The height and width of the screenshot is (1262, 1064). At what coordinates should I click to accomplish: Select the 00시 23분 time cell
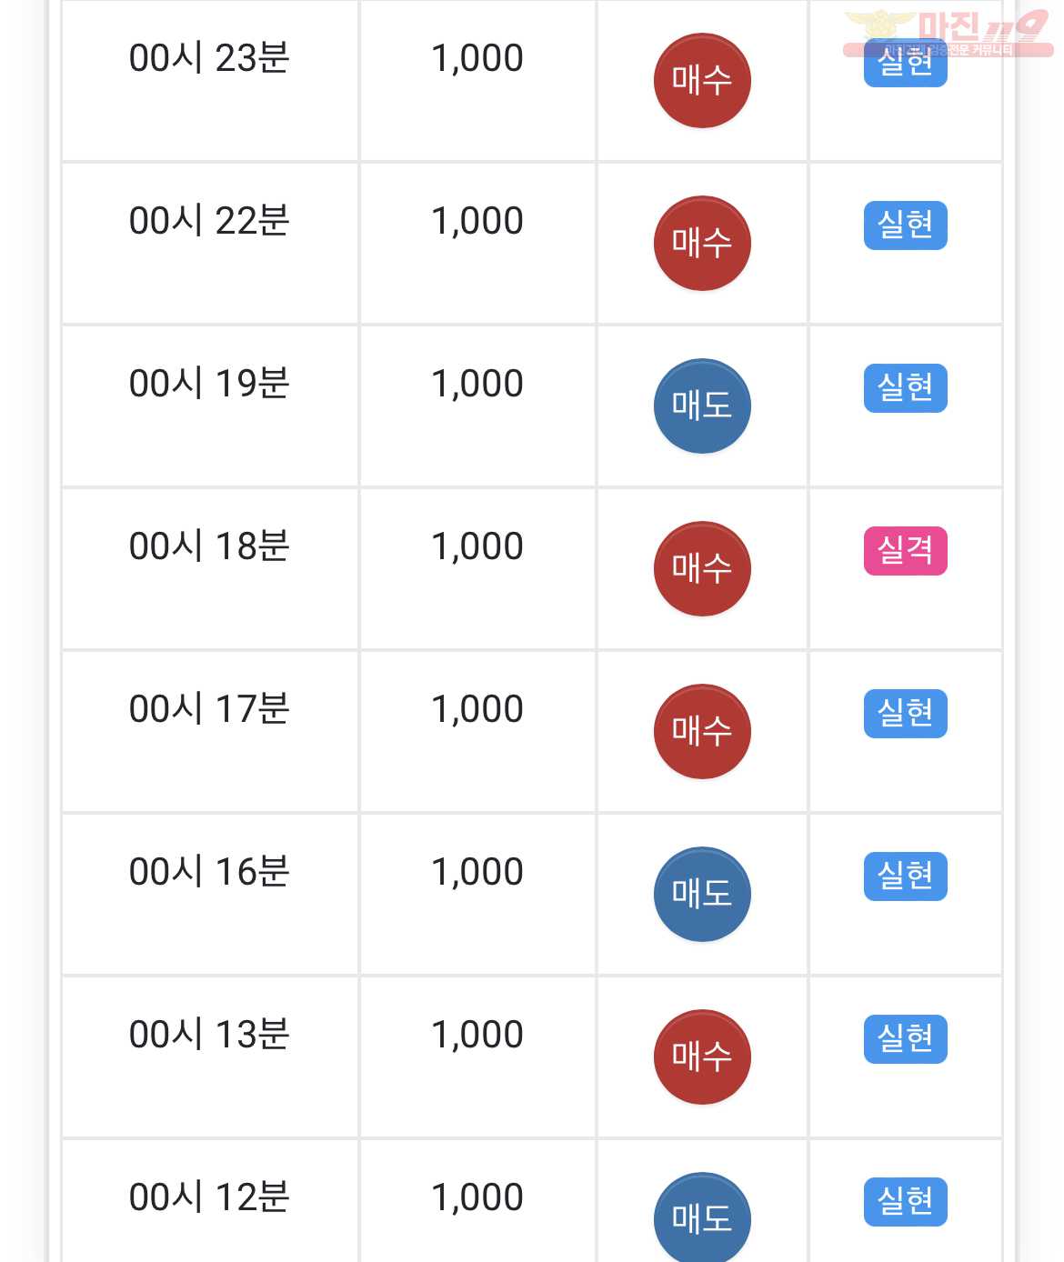[210, 81]
